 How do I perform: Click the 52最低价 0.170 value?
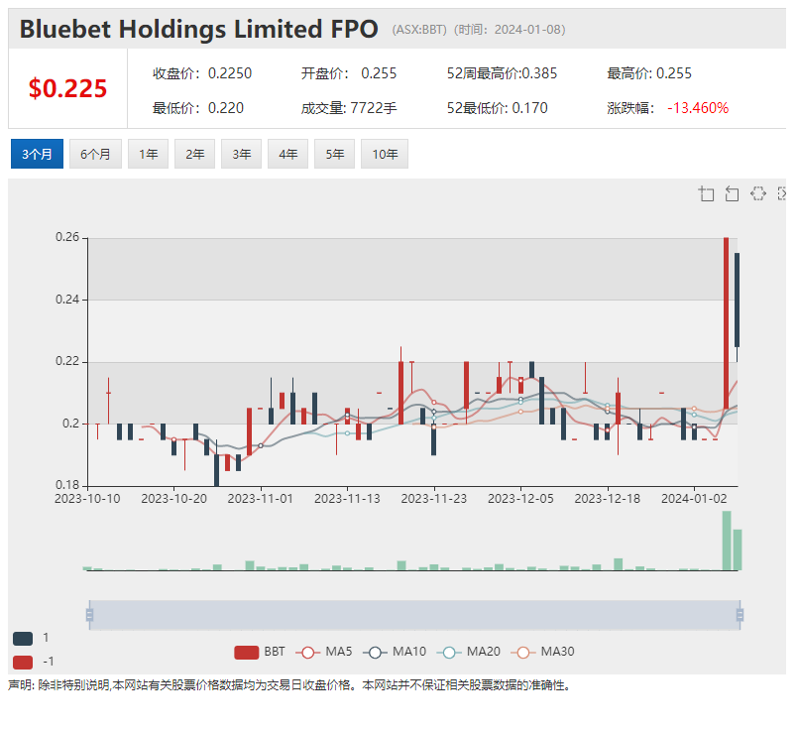click(529, 108)
